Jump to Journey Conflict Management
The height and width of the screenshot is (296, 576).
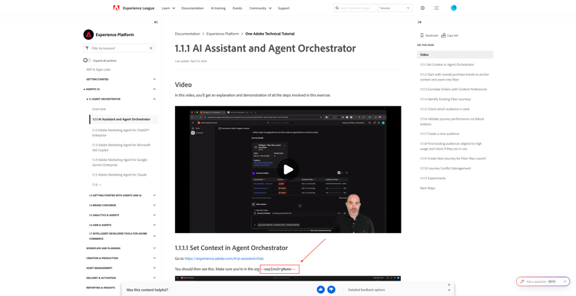tap(445, 169)
